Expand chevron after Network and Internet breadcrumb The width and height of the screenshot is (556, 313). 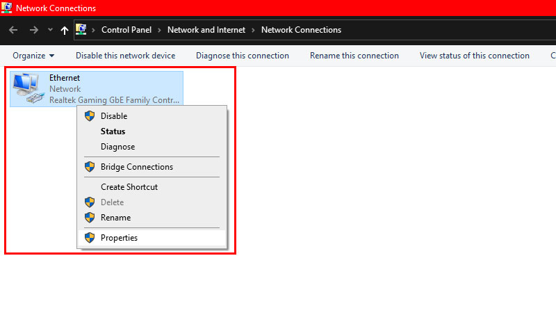point(254,30)
